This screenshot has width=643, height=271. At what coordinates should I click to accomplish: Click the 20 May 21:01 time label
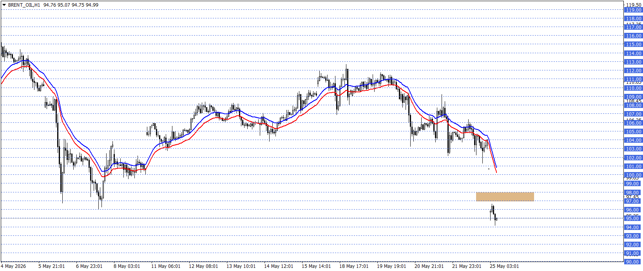click(x=429, y=266)
